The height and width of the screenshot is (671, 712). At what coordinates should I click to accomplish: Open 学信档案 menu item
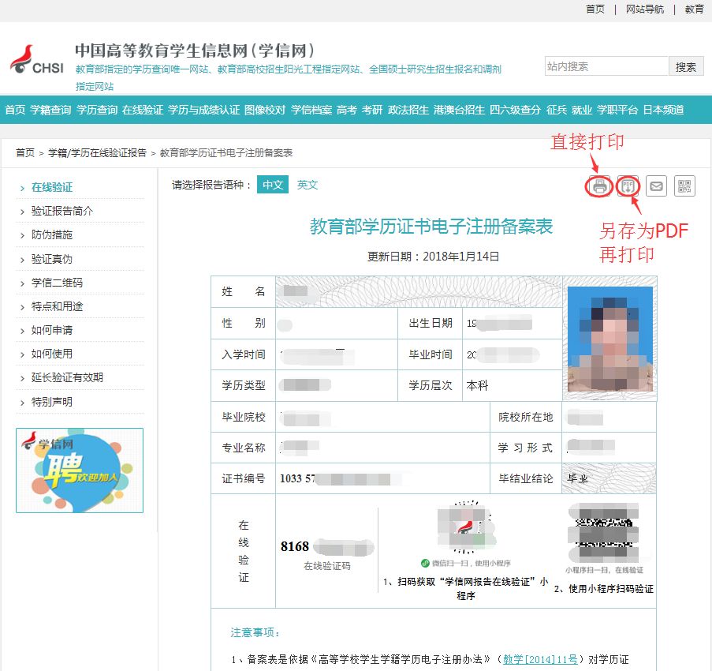click(311, 110)
